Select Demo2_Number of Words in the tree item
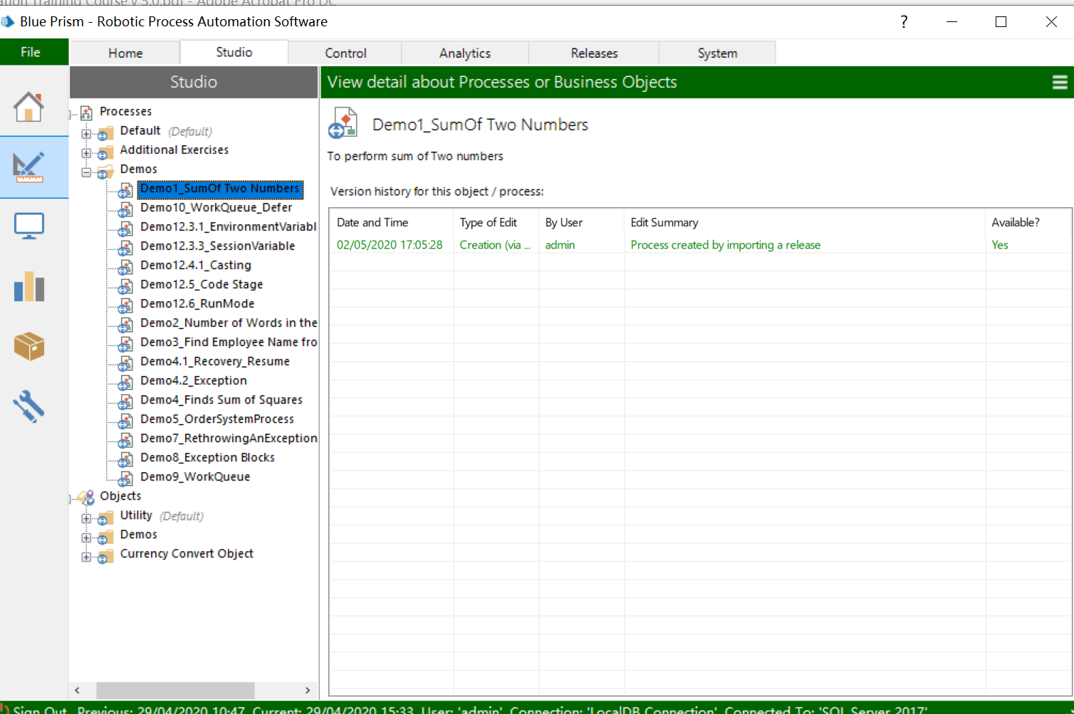The image size is (1074, 714). pos(229,322)
